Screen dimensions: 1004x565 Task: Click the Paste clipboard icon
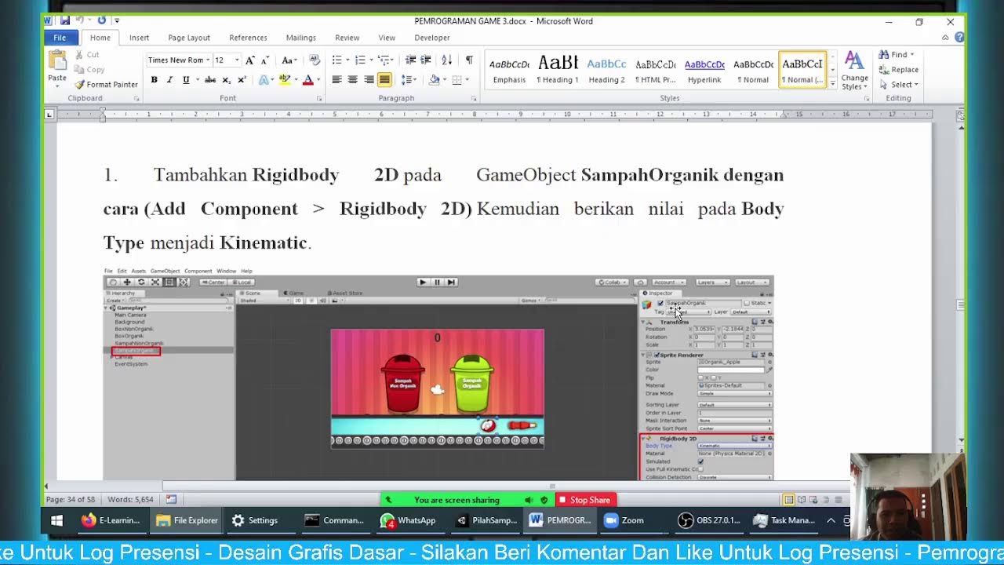(x=57, y=61)
